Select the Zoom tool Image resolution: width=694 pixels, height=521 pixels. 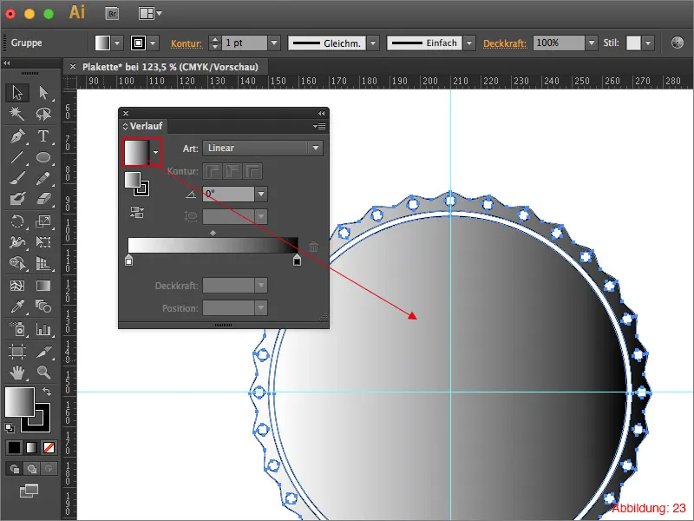coord(43,373)
